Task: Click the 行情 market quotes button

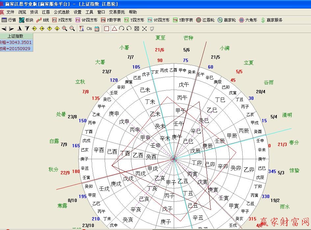Action: click(9, 20)
